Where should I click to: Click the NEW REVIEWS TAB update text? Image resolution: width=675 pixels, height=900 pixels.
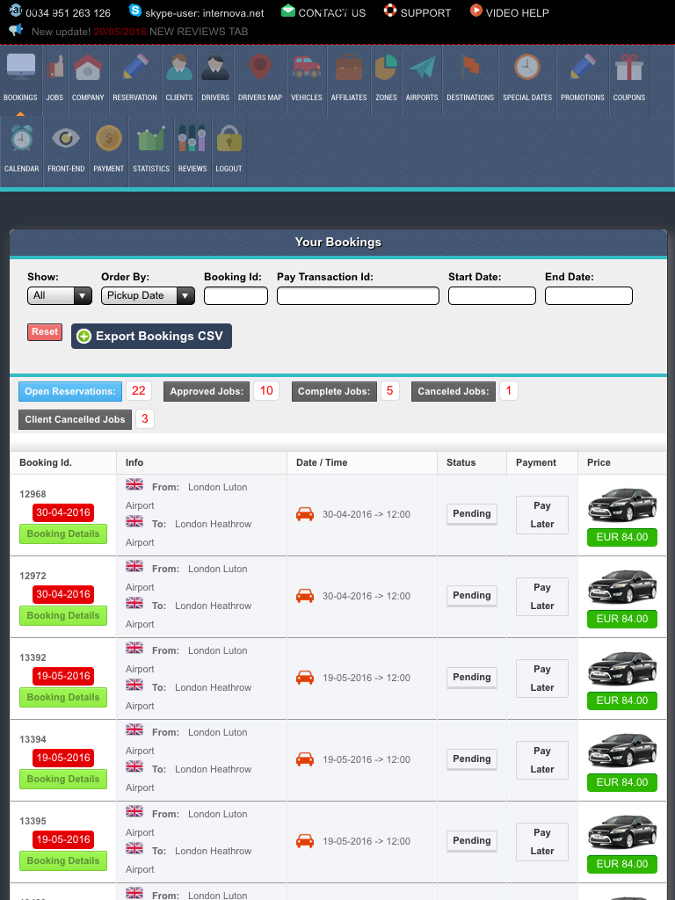click(199, 32)
